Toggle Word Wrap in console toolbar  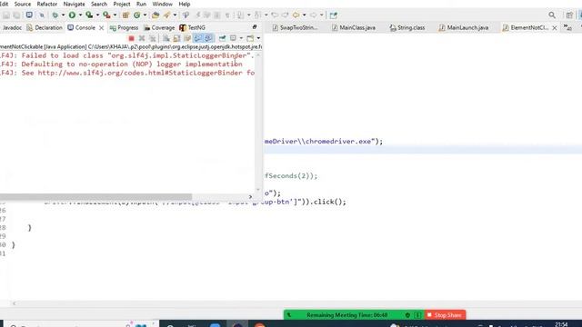pos(187,38)
